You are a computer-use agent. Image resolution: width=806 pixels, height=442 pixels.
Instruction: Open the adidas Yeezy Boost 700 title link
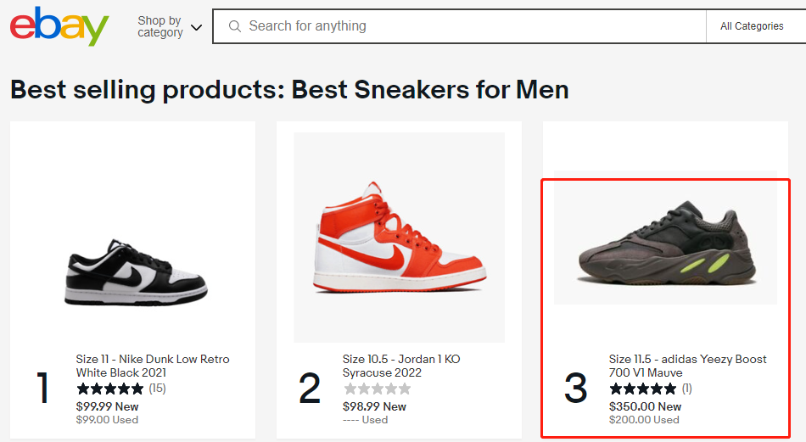(687, 366)
